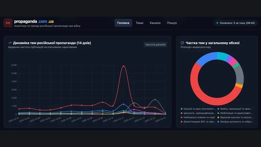Switch to the Головна tab
Viewport: 261px width, 147px height.
[x=123, y=23]
